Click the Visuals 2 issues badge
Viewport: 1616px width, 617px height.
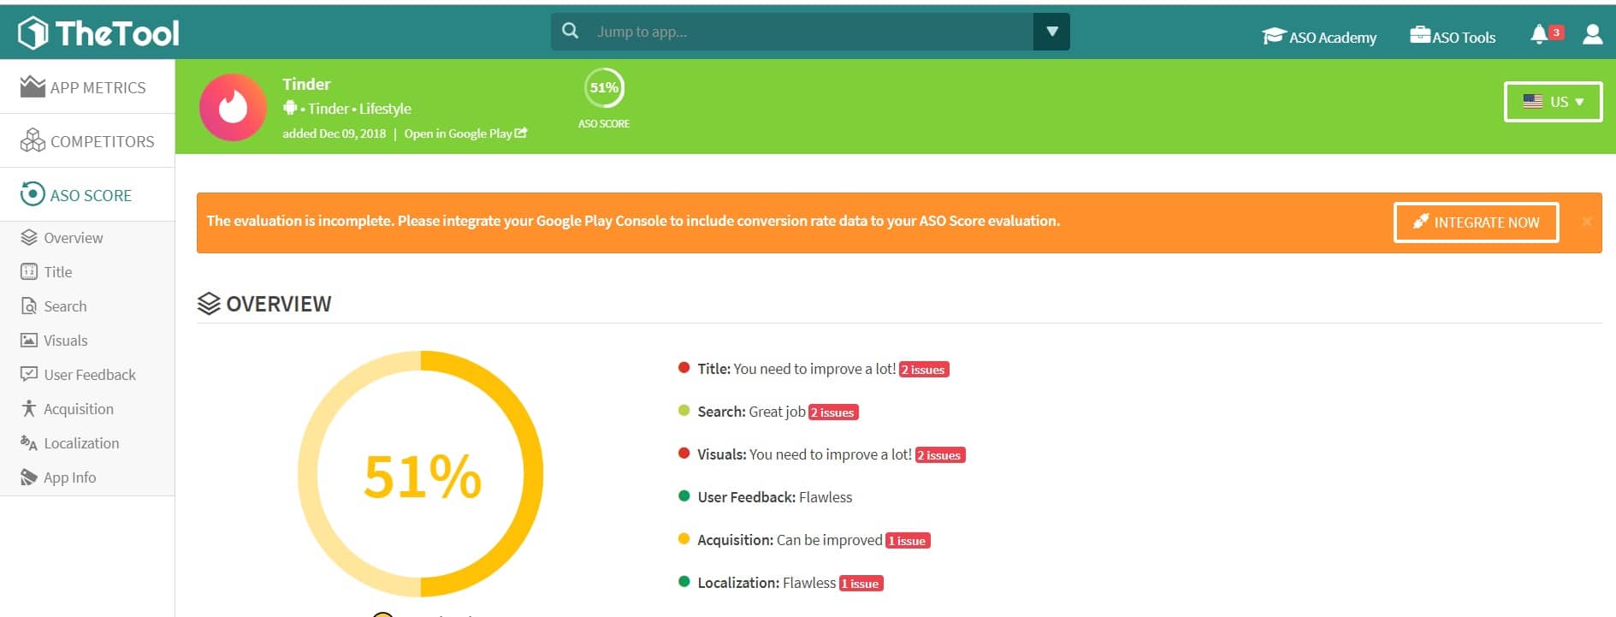940,455
